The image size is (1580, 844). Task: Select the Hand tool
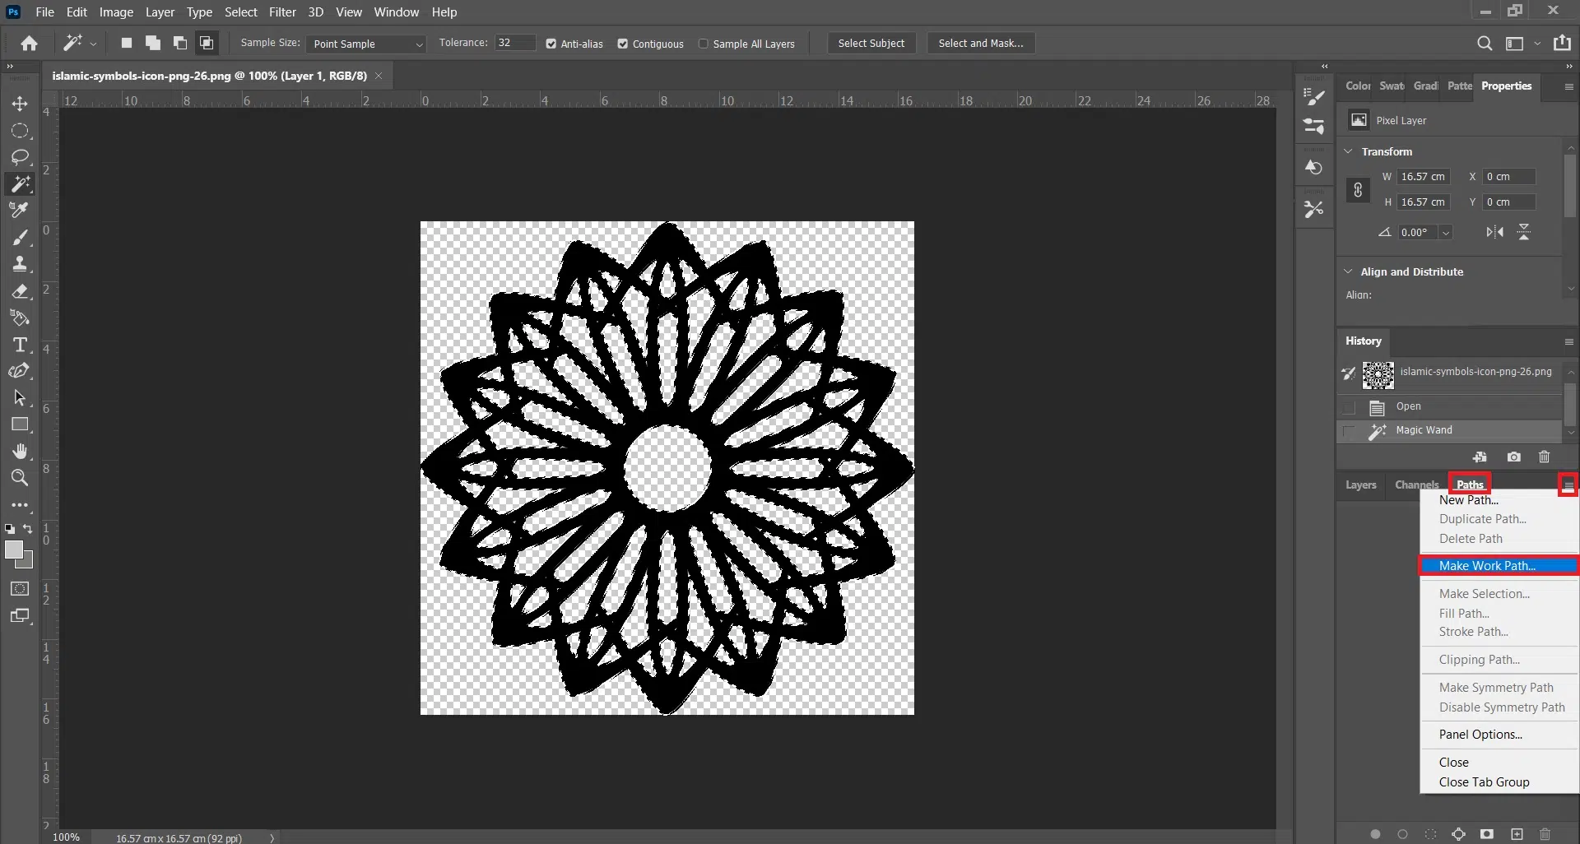point(20,452)
